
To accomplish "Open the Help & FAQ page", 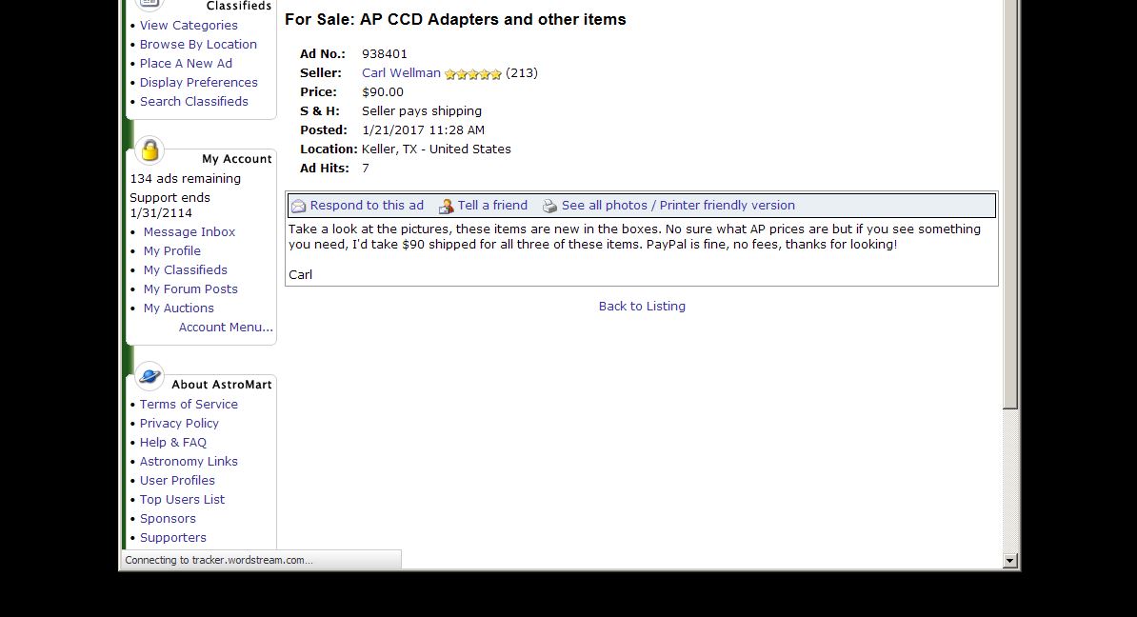I will coord(172,442).
